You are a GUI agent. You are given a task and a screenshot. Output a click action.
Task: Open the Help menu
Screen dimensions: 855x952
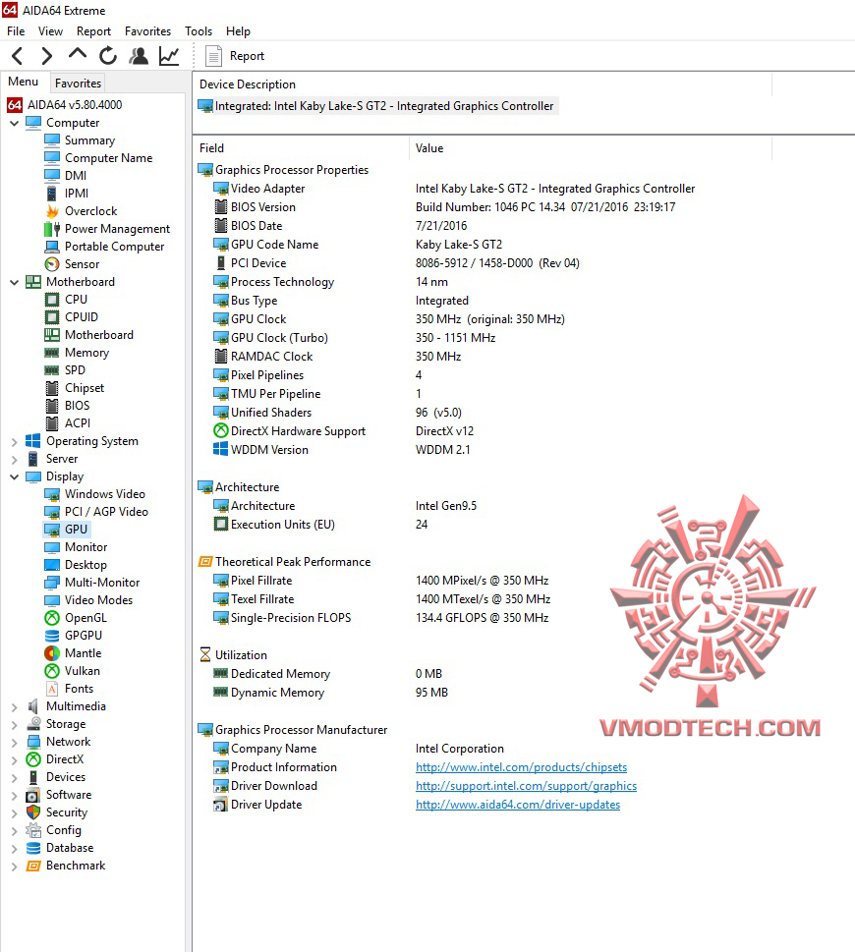point(238,31)
